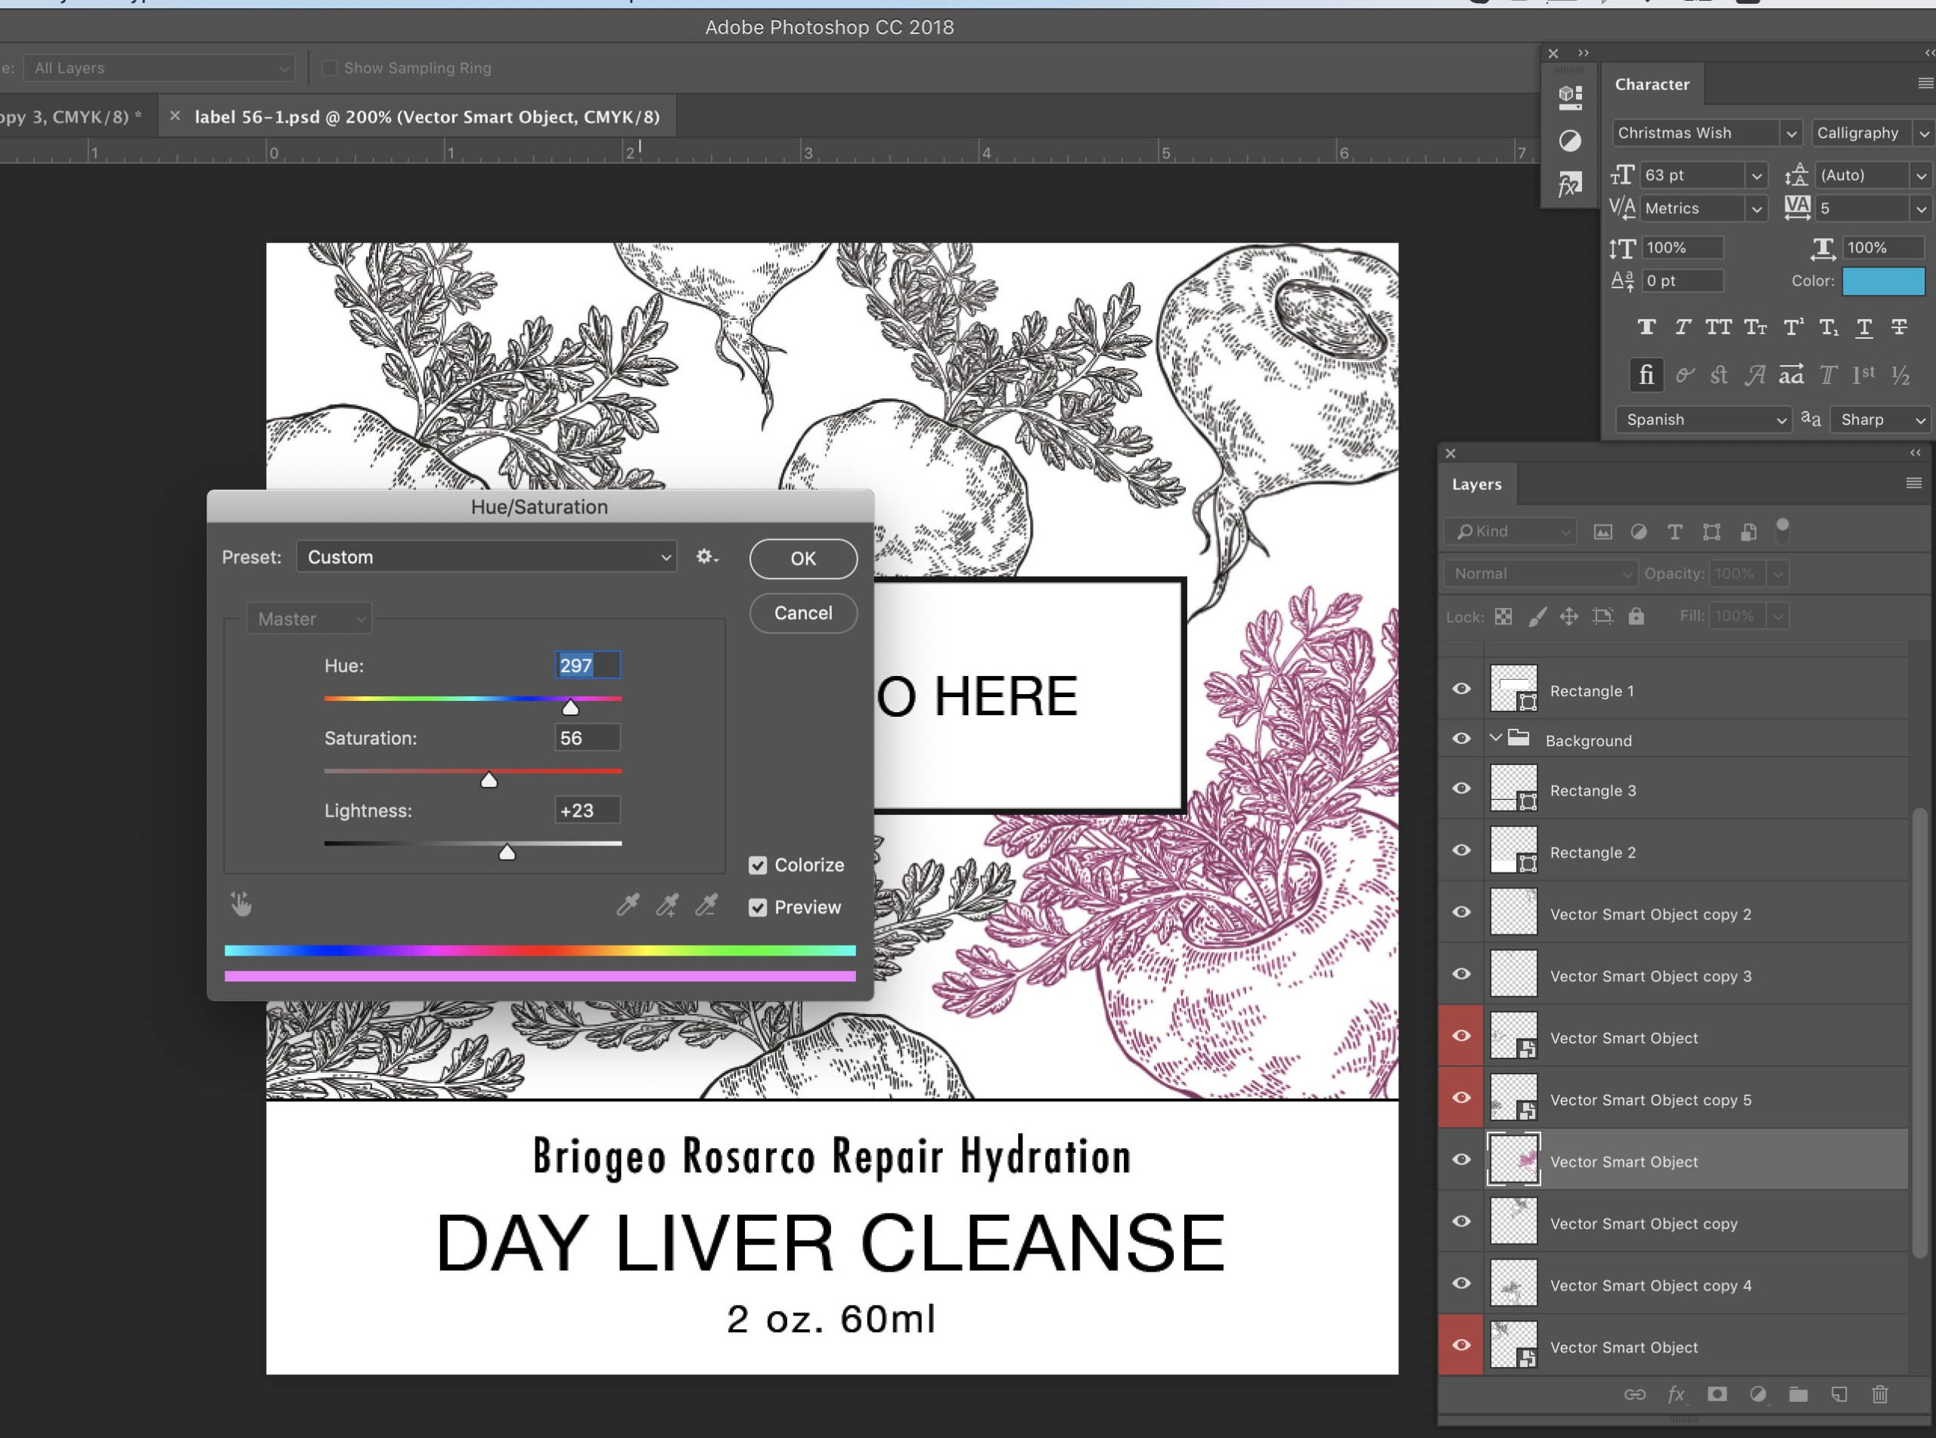The width and height of the screenshot is (1936, 1438).
Task: Click the Hue value field 297
Action: (x=588, y=665)
